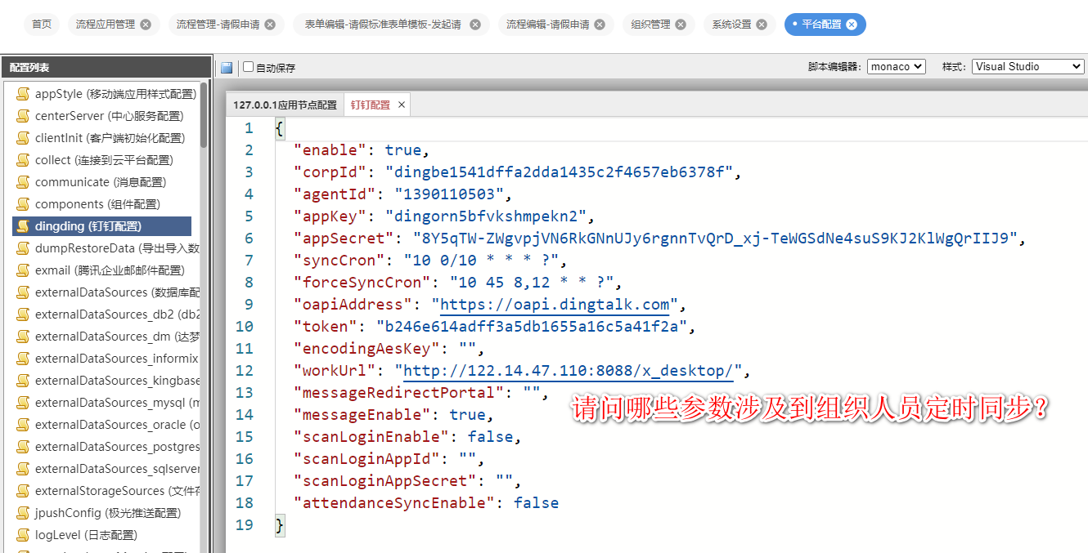The height and width of the screenshot is (553, 1088).
Task: Switch to the 流程编辑-请假申请 tab
Action: coord(548,25)
